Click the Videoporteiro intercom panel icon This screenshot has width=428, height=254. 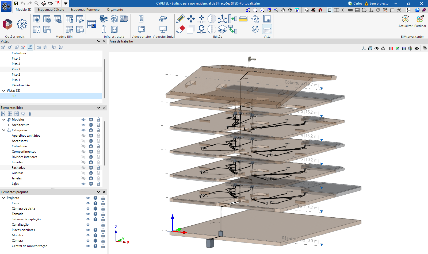point(141,19)
